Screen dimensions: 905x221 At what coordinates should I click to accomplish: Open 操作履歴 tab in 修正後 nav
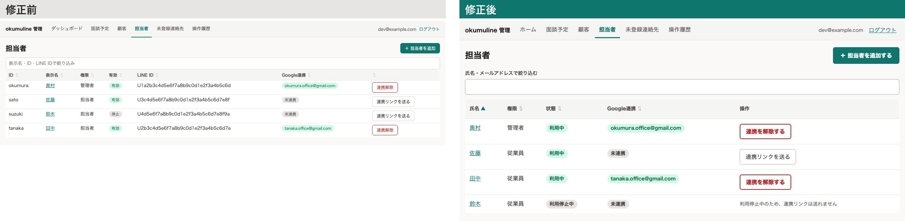coord(679,30)
